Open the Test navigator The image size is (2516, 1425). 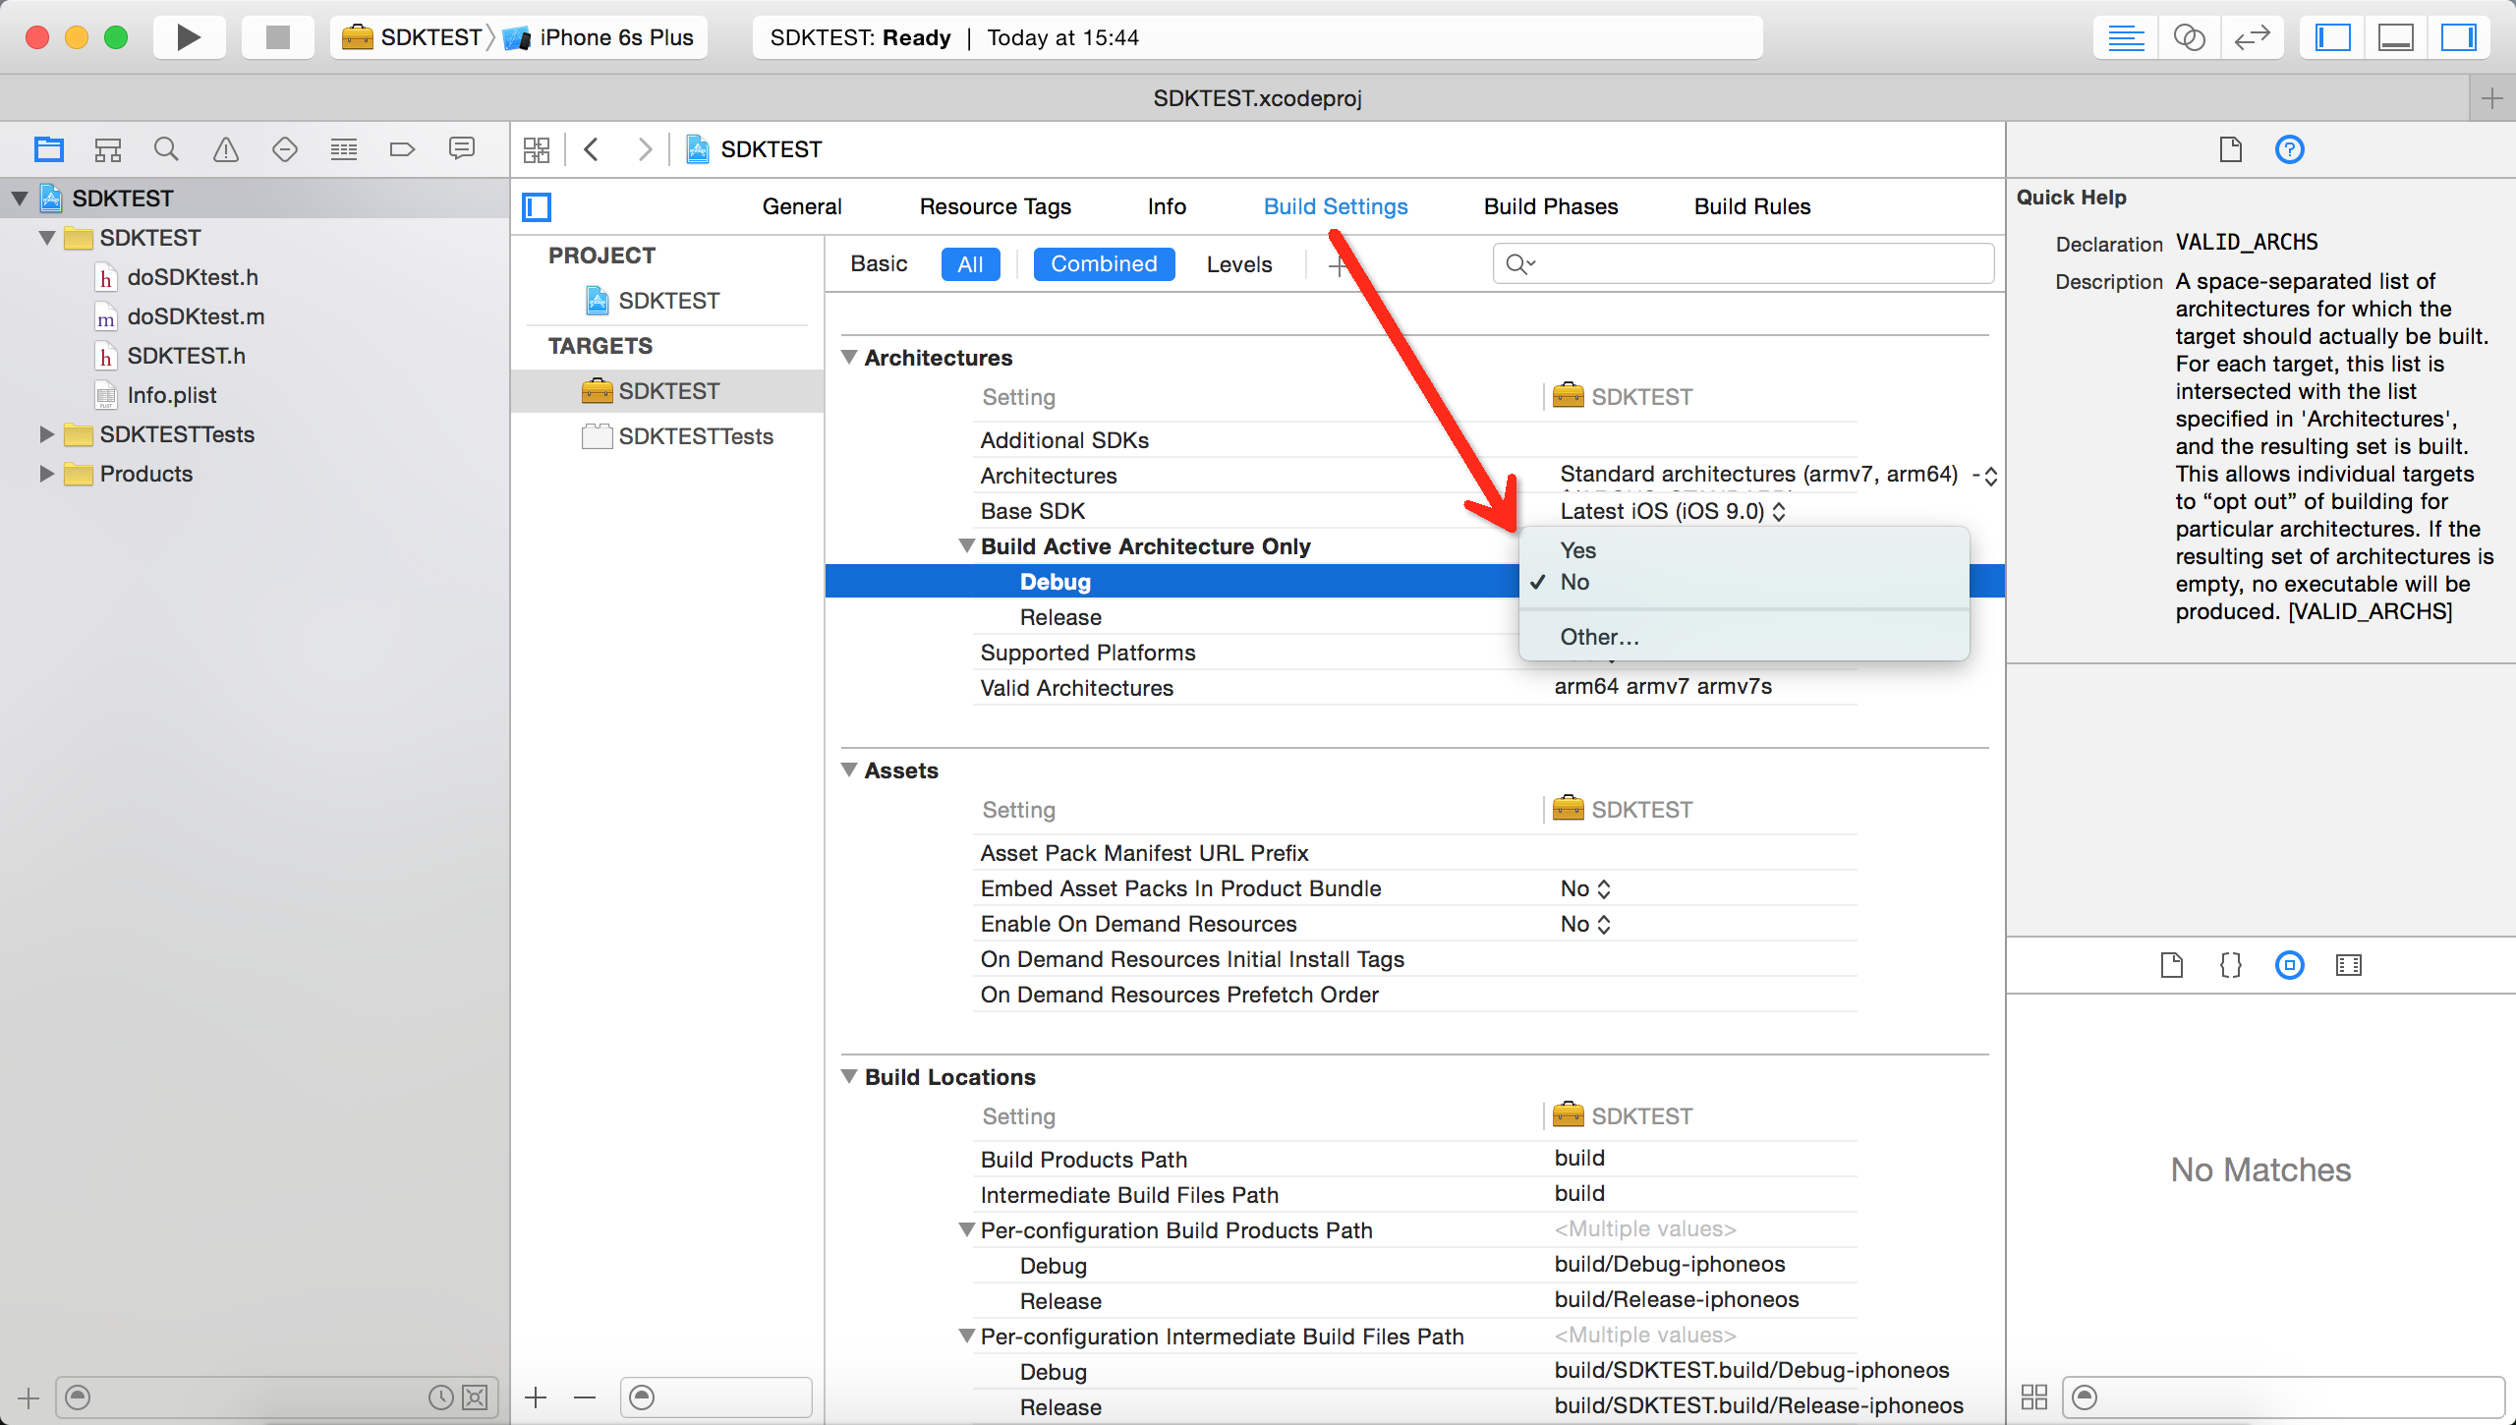tap(285, 149)
